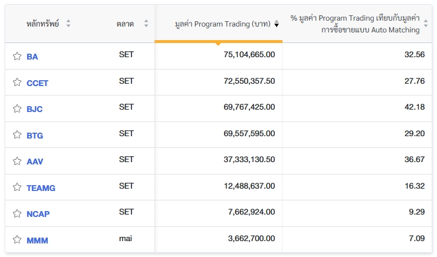This screenshot has height=257, width=437.
Task: Open the CCET stock page
Action: coord(37,83)
